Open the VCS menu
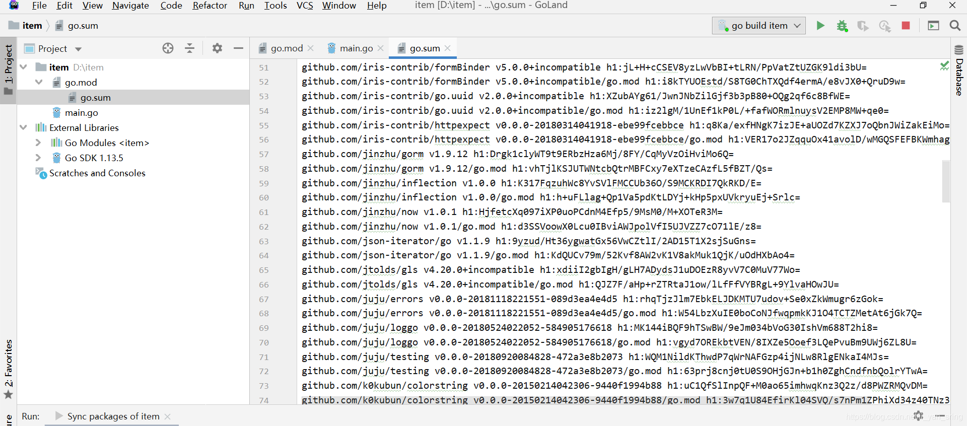Viewport: 967px width, 426px height. click(305, 6)
